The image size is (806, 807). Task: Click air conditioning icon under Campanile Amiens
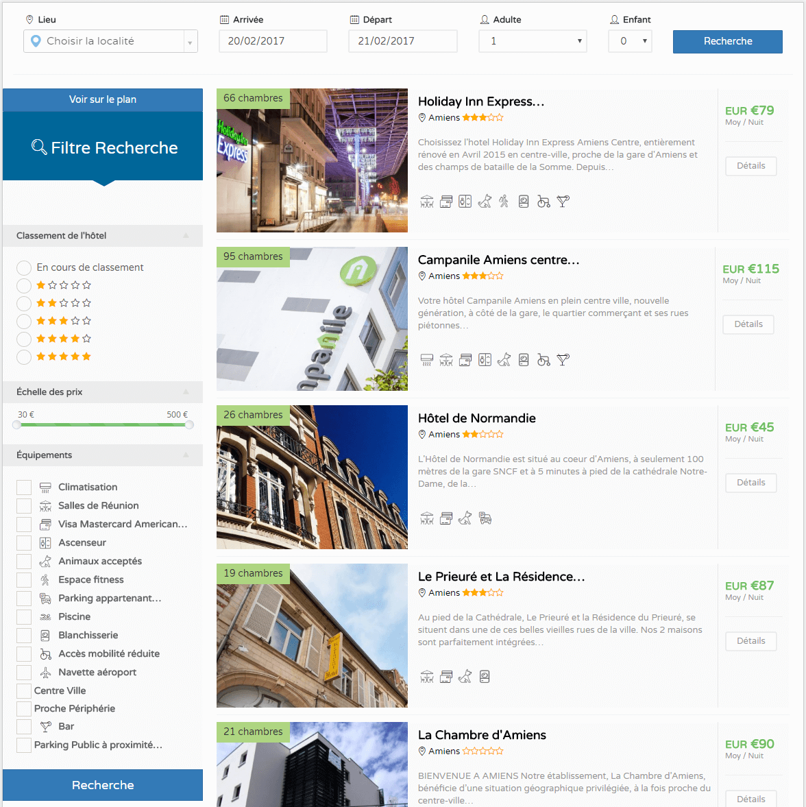click(x=426, y=360)
